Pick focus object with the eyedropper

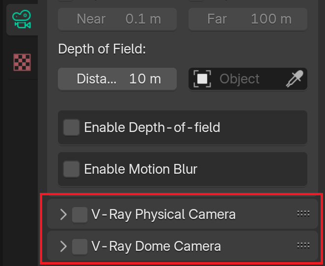point(295,79)
